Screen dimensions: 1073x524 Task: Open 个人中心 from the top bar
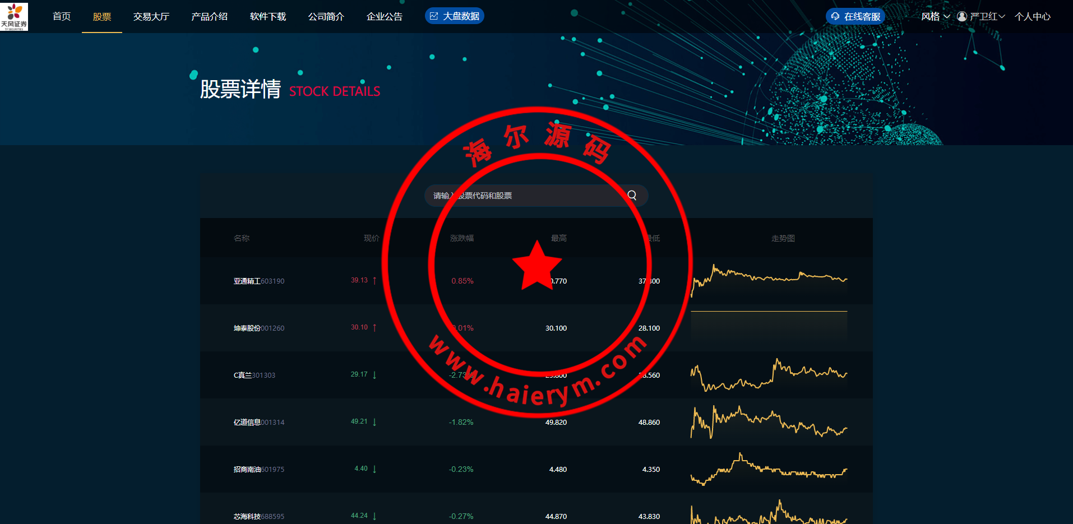click(1032, 16)
